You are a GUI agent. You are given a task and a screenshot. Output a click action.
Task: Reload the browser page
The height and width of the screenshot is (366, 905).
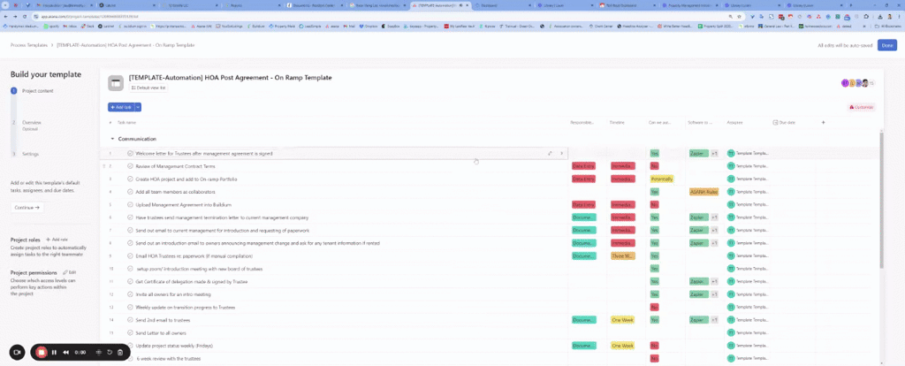pos(24,17)
